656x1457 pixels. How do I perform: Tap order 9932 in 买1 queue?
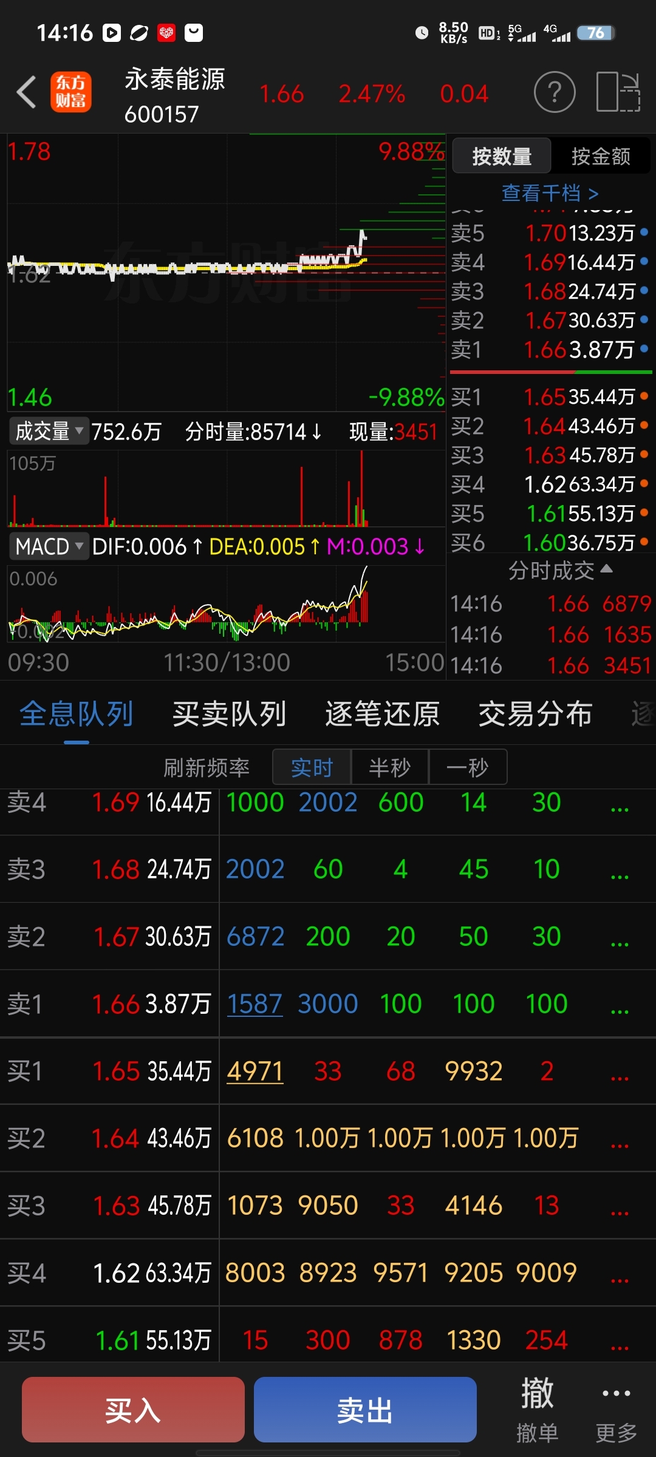[x=474, y=1071]
